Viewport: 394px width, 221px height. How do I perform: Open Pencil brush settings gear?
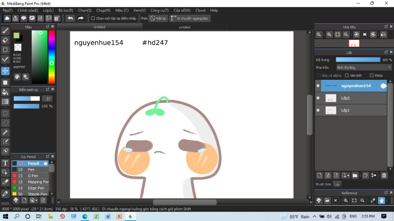[45, 163]
